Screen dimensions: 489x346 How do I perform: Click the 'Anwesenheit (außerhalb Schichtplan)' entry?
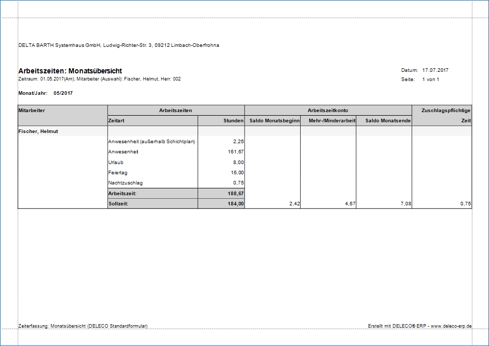(x=152, y=142)
